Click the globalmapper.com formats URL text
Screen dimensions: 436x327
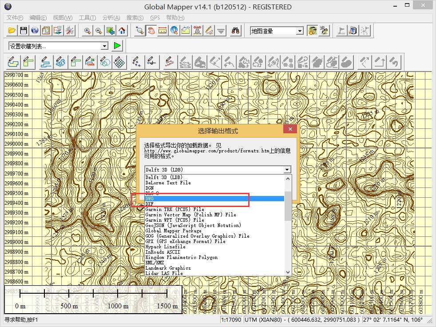(x=206, y=151)
